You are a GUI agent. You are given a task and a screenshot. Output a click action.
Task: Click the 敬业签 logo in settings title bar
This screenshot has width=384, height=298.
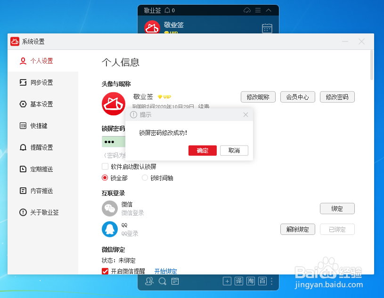[x=15, y=41]
